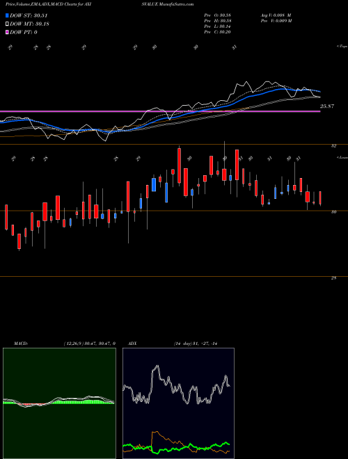
Task: Click the 25.87 price level label
Action: (x=327, y=106)
